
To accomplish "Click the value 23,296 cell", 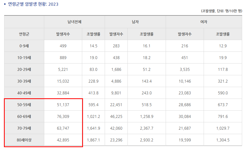I will click(116, 140).
